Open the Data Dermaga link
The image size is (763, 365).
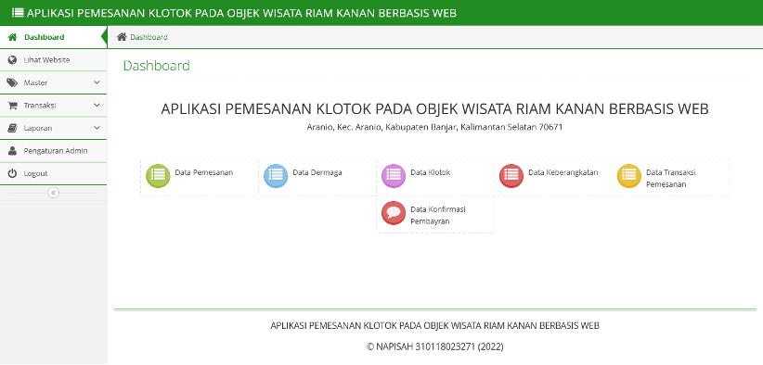pyautogui.click(x=317, y=172)
